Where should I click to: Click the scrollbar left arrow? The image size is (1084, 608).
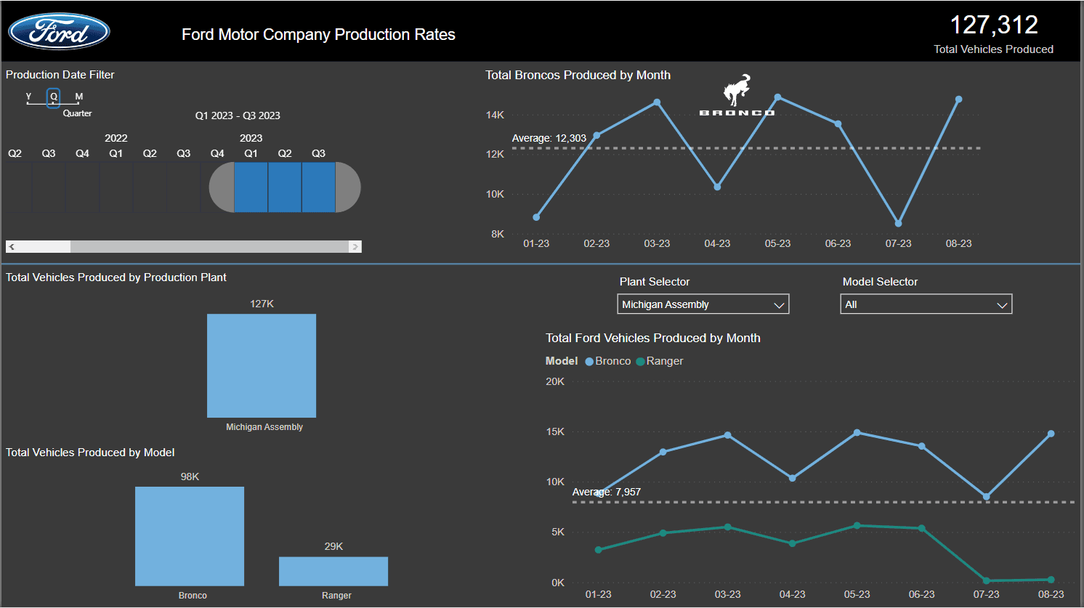pyautogui.click(x=12, y=247)
